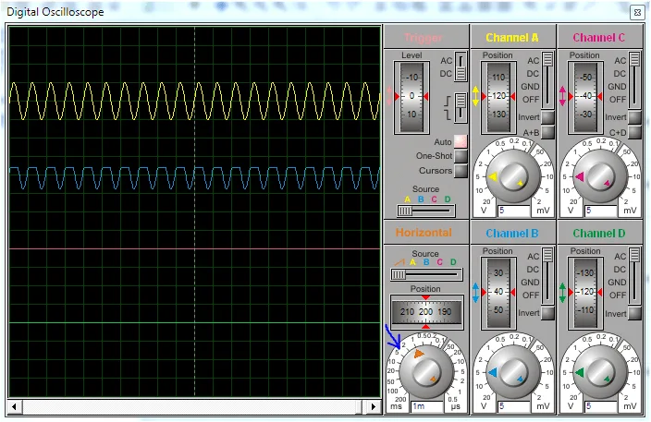
Task: Click the Channel C Position wheel
Action: pyautogui.click(x=585, y=97)
